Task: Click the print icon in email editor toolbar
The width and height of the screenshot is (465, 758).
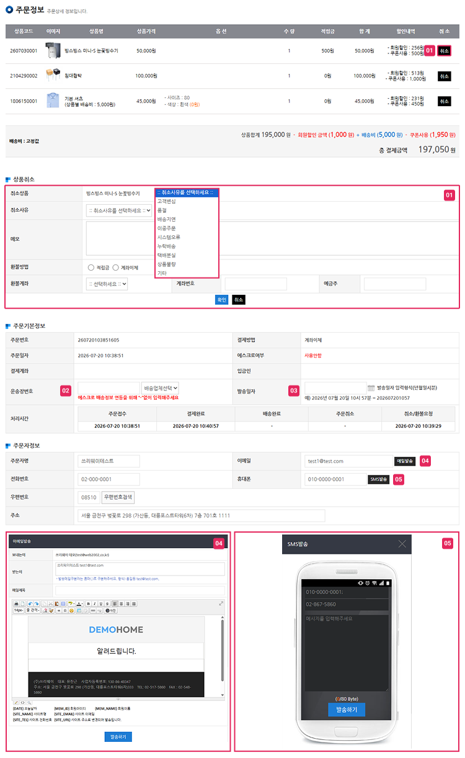Action: (16, 603)
